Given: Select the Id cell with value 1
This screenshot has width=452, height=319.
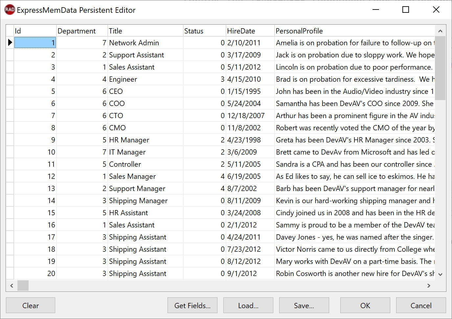Looking at the screenshot, I should click(35, 43).
